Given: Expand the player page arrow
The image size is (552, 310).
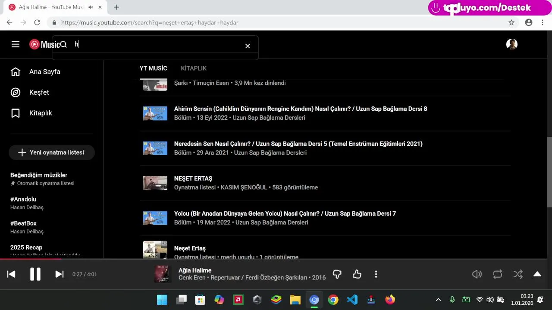Looking at the screenshot, I should point(537,274).
